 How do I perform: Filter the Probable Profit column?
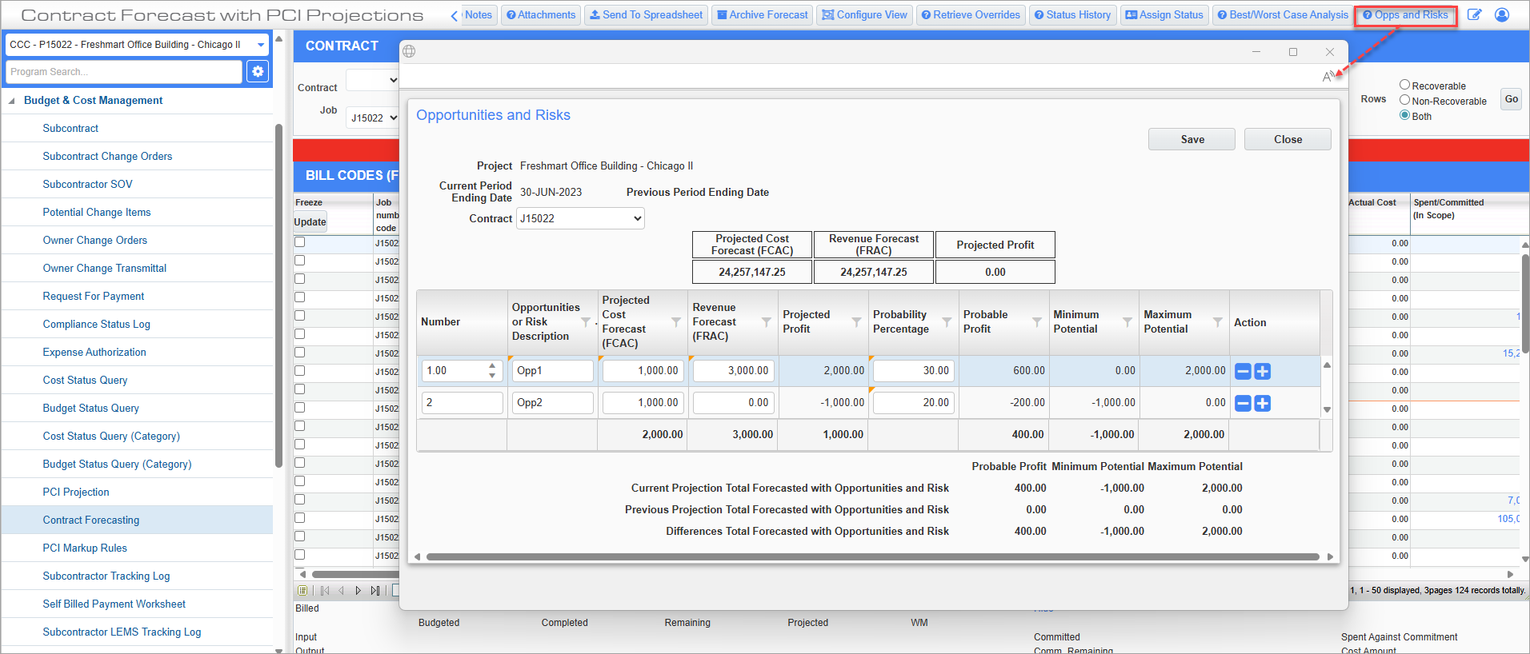coord(1037,322)
